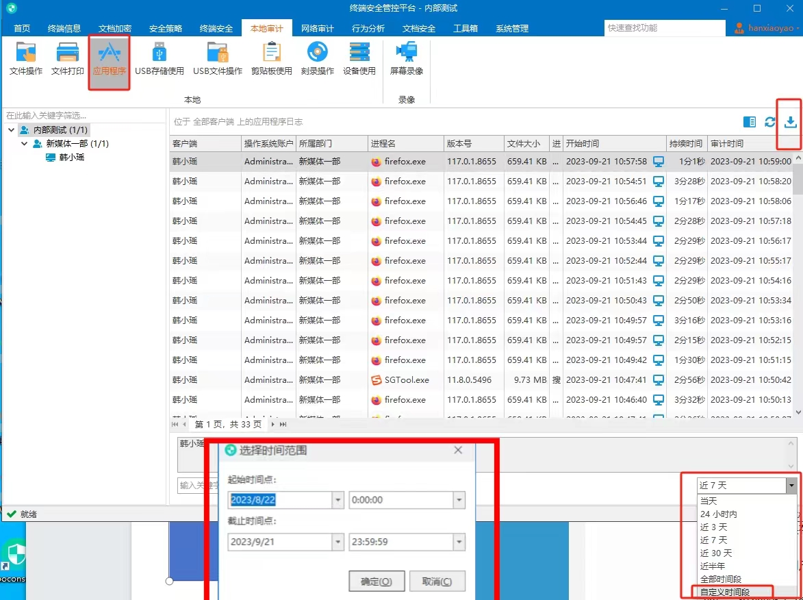Click the export download icon

(790, 122)
